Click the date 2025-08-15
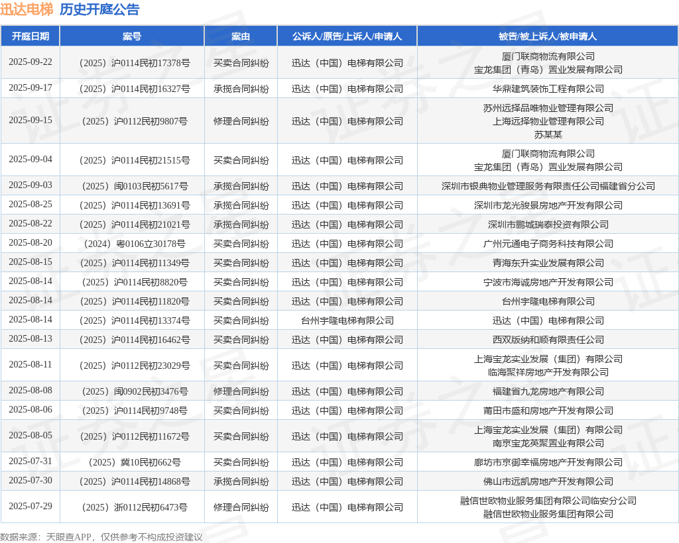 (x=31, y=262)
